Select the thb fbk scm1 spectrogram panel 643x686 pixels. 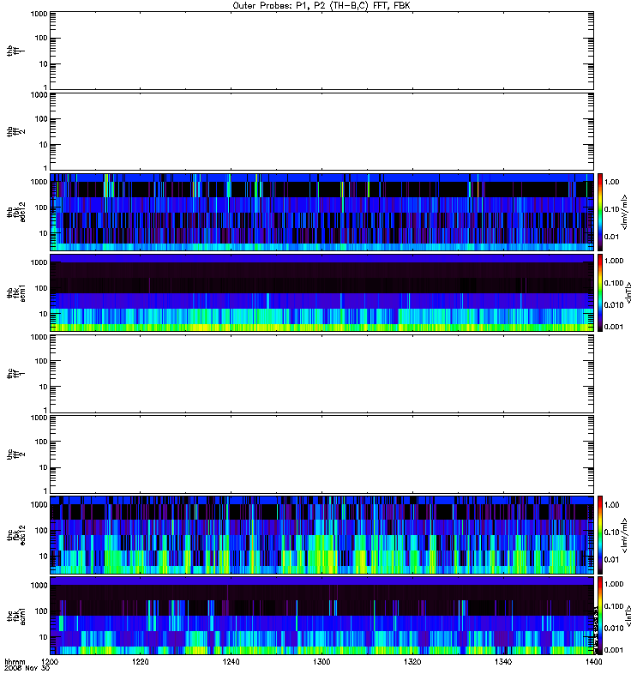pyautogui.click(x=321, y=293)
